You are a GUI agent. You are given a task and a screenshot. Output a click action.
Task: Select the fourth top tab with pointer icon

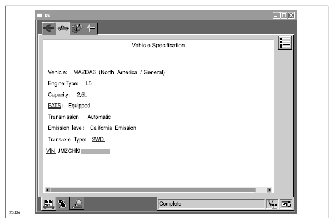tap(91, 28)
